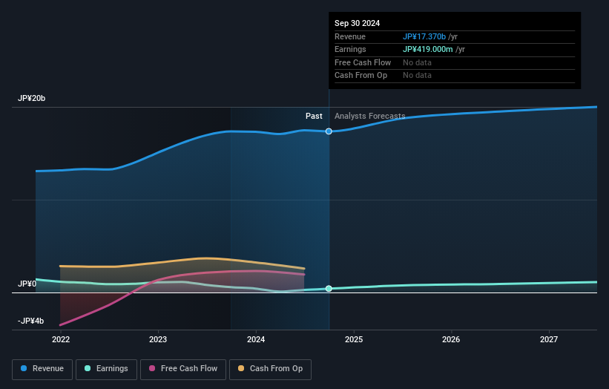Click the blue Revenue legend dot
The height and width of the screenshot is (389, 609).
tap(24, 368)
